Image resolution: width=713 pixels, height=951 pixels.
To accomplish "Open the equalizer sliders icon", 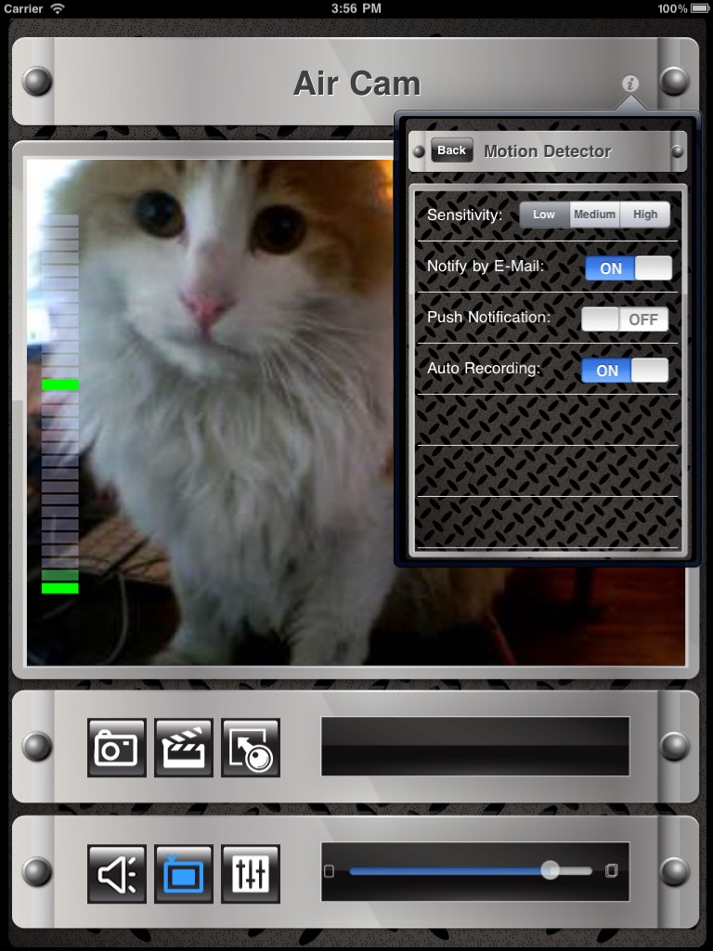I will [251, 874].
